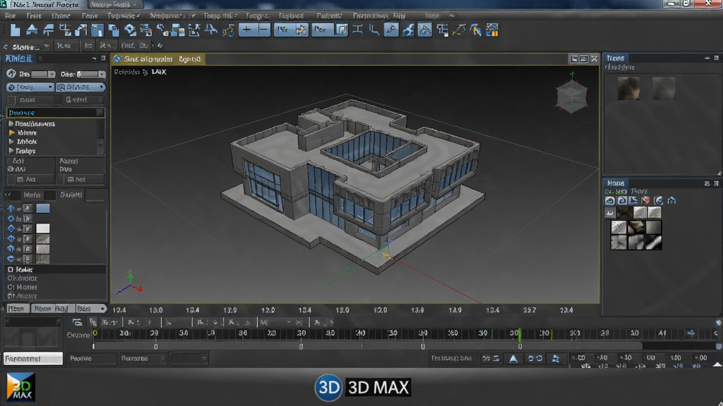723x406 pixels.
Task: Click the maximize viewport button beside viewport close X
Action: 584,59
